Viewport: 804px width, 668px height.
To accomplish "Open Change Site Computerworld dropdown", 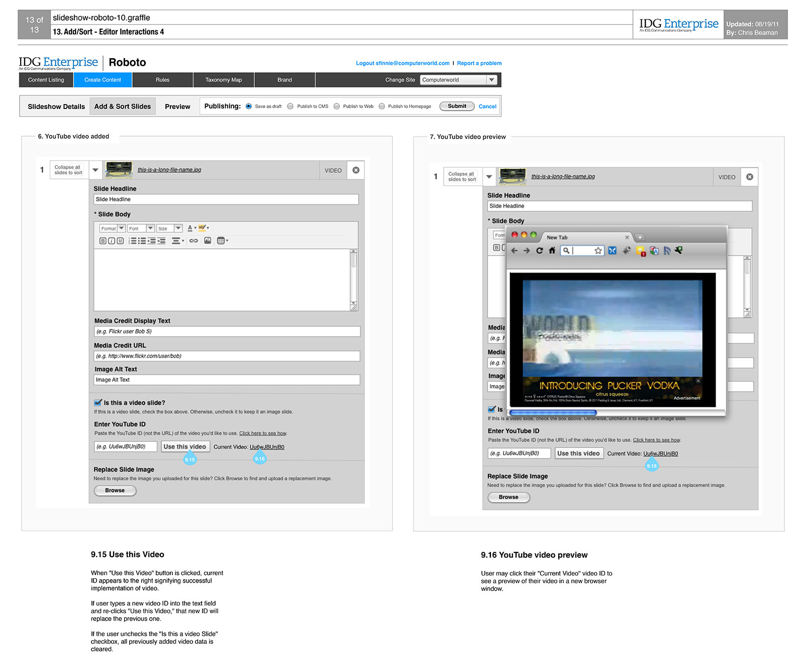I will 458,80.
